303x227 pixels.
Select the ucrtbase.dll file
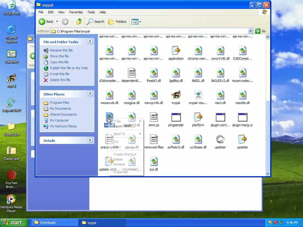[x=198, y=142]
